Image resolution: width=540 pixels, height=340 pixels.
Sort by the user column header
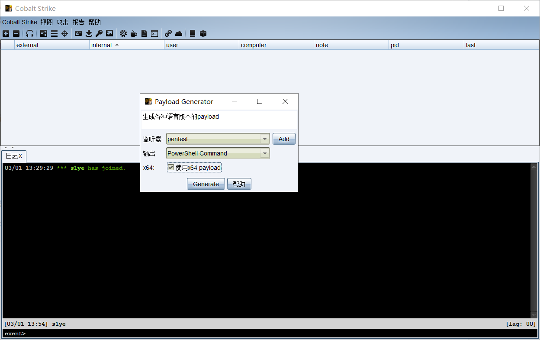(202, 45)
